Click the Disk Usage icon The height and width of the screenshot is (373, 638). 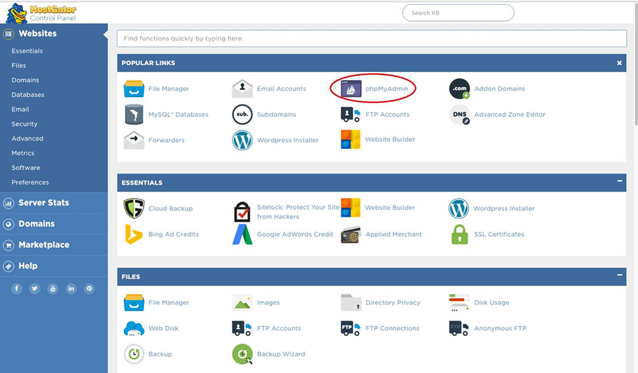click(x=459, y=302)
